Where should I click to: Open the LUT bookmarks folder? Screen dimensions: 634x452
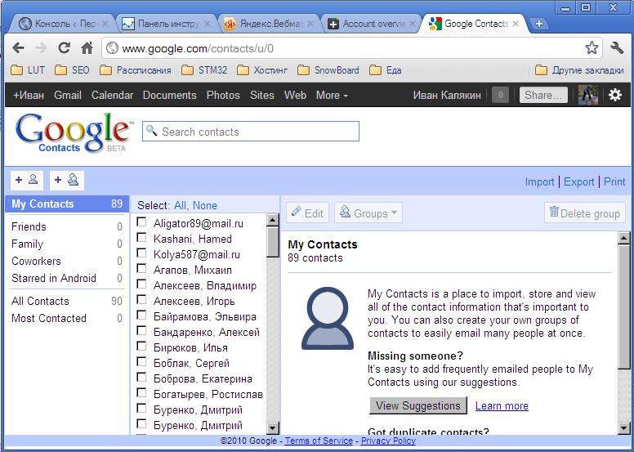[x=28, y=70]
